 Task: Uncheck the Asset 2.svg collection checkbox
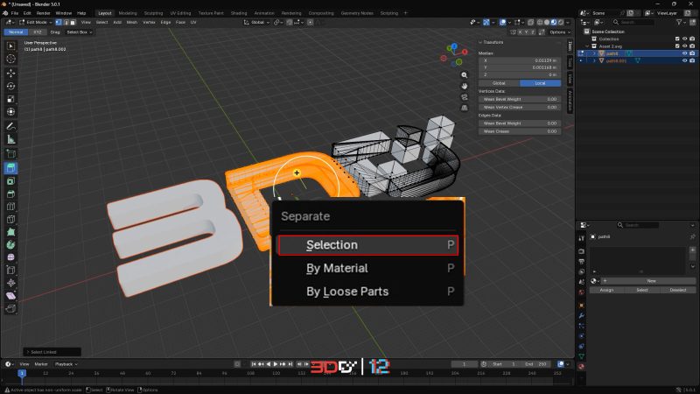(675, 46)
